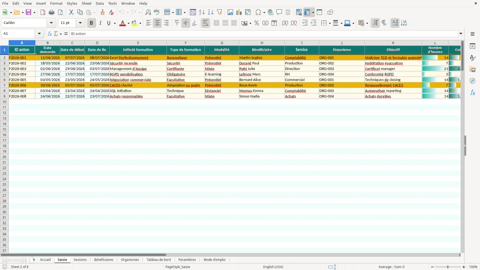The image size is (480, 270).
Task: Open Find & Replace tool
Action: click(148, 12)
